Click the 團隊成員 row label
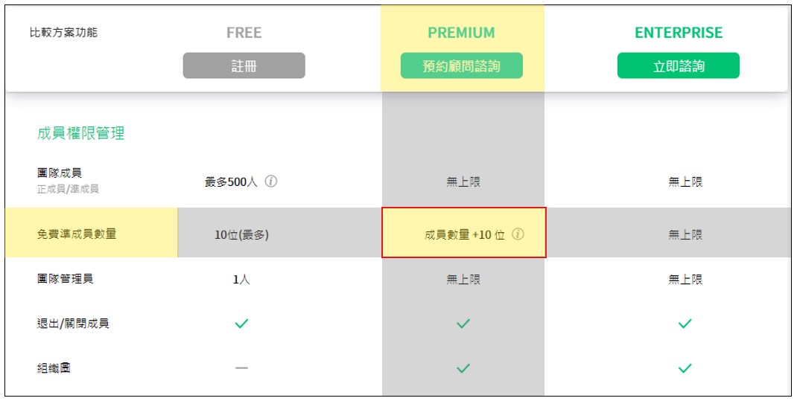The image size is (797, 401). pyautogui.click(x=60, y=173)
